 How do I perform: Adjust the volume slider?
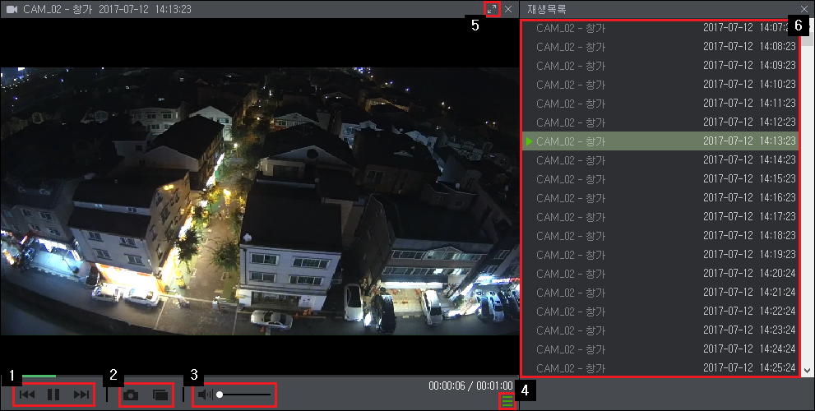[243, 395]
